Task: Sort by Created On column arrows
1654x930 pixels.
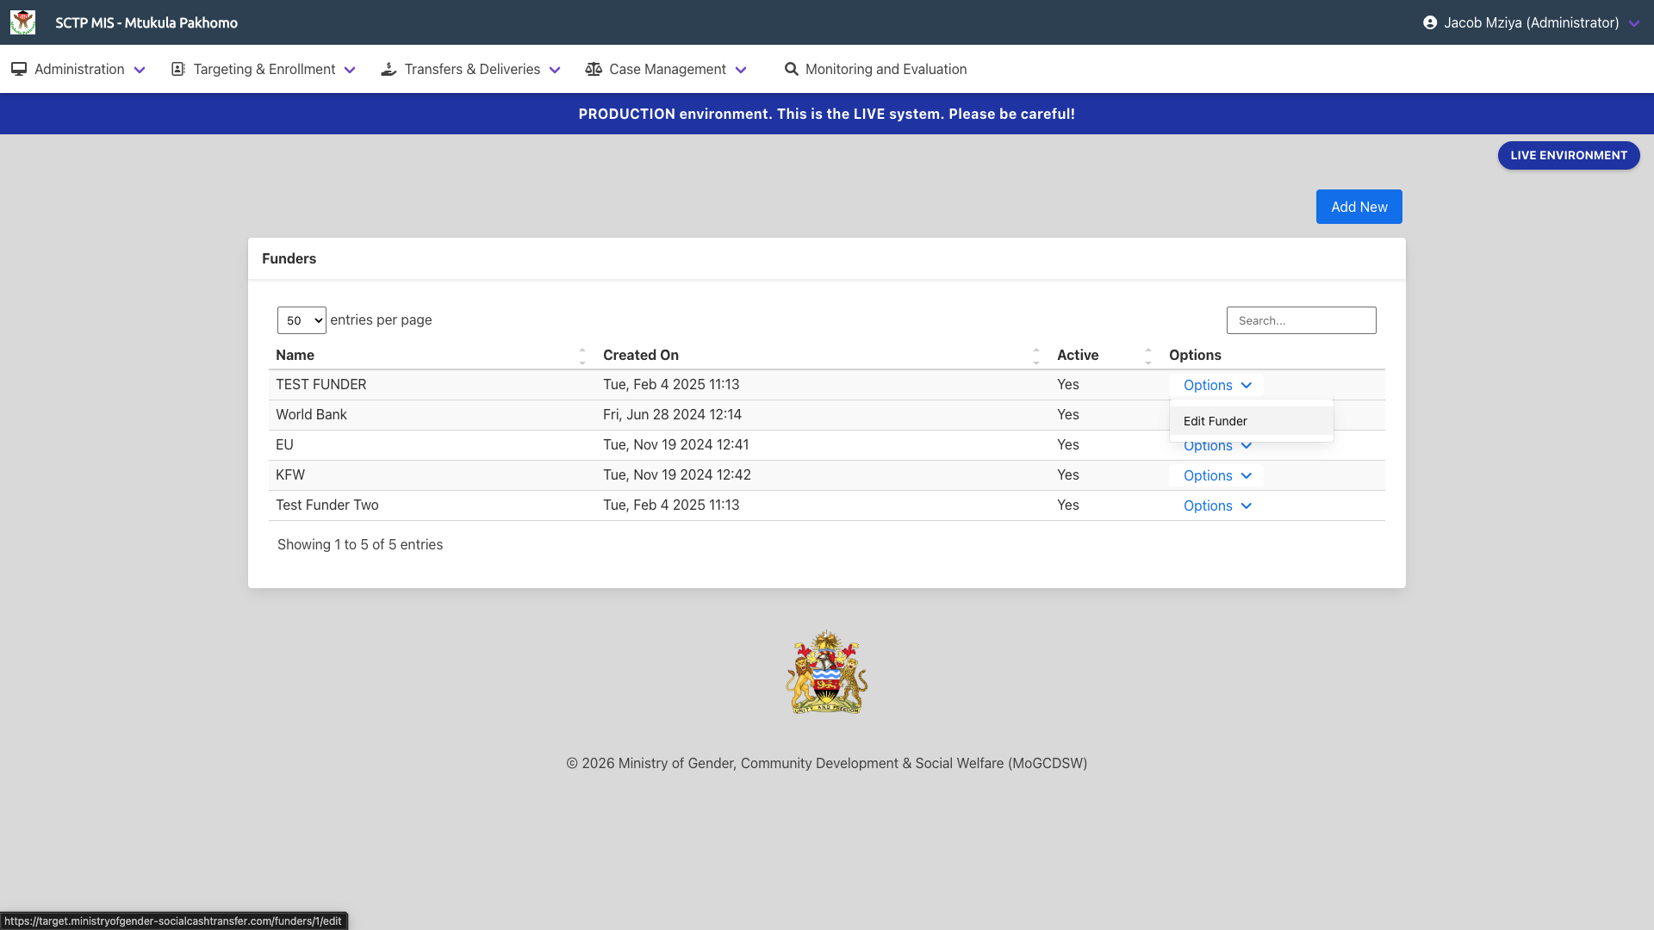Action: tap(1036, 356)
